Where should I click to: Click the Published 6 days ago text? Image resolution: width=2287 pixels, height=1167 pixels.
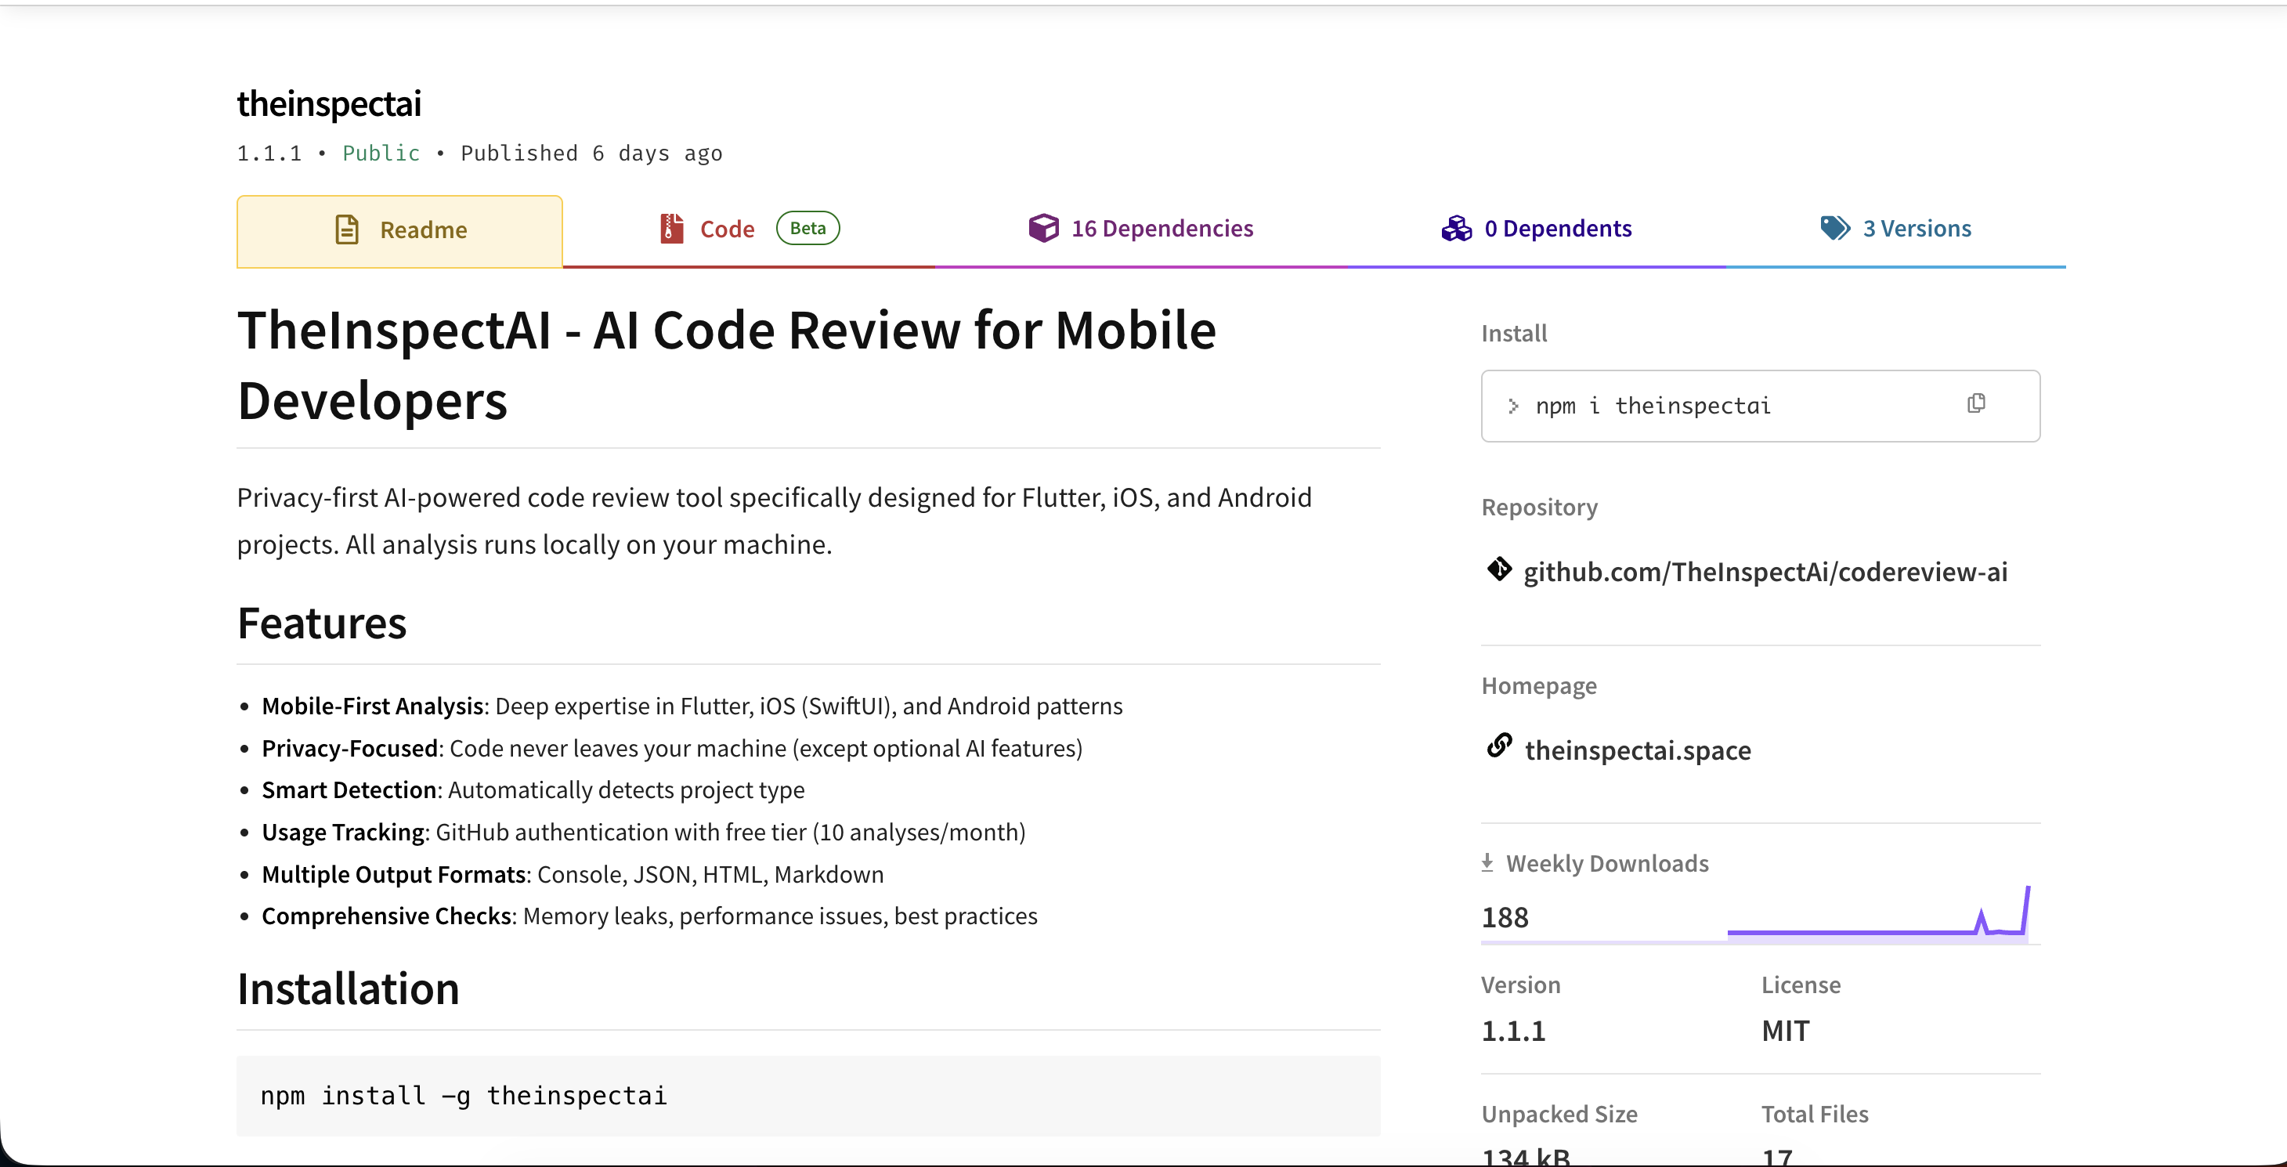[591, 154]
